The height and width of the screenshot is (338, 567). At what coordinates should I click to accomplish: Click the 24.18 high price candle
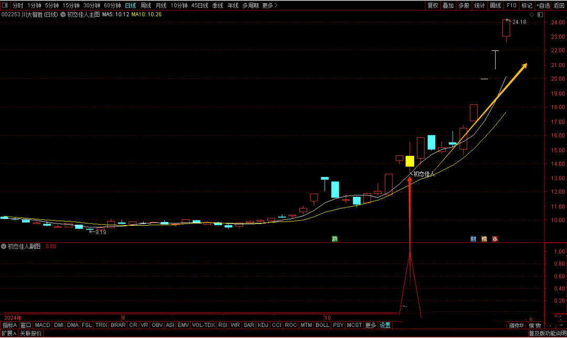click(x=506, y=28)
